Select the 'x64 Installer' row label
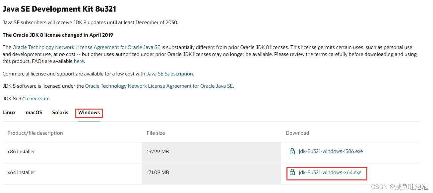Image resolution: width=433 pixels, height=193 pixels. [x=21, y=172]
